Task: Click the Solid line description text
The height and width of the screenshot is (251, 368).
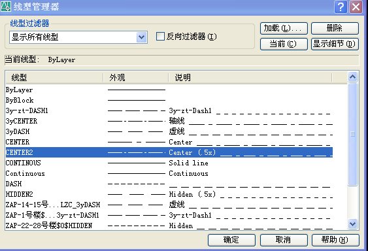Action: pyautogui.click(x=188, y=163)
